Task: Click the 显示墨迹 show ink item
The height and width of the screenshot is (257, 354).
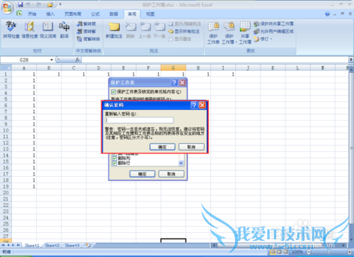Action: pos(180,39)
